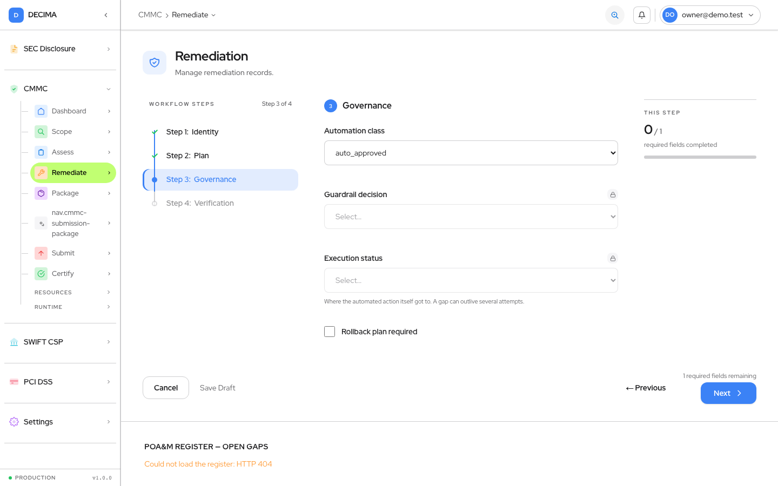Click the Next button
778x486 pixels.
tap(728, 393)
